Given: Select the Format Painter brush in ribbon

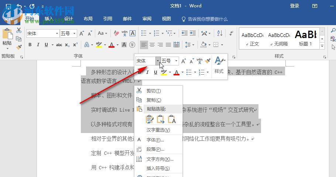Looking at the screenshot, I should click(x=19, y=47).
